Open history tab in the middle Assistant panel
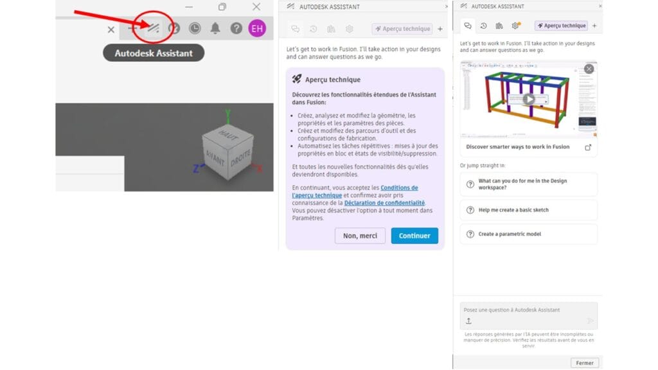Image resolution: width=658 pixels, height=370 pixels. coord(313,28)
